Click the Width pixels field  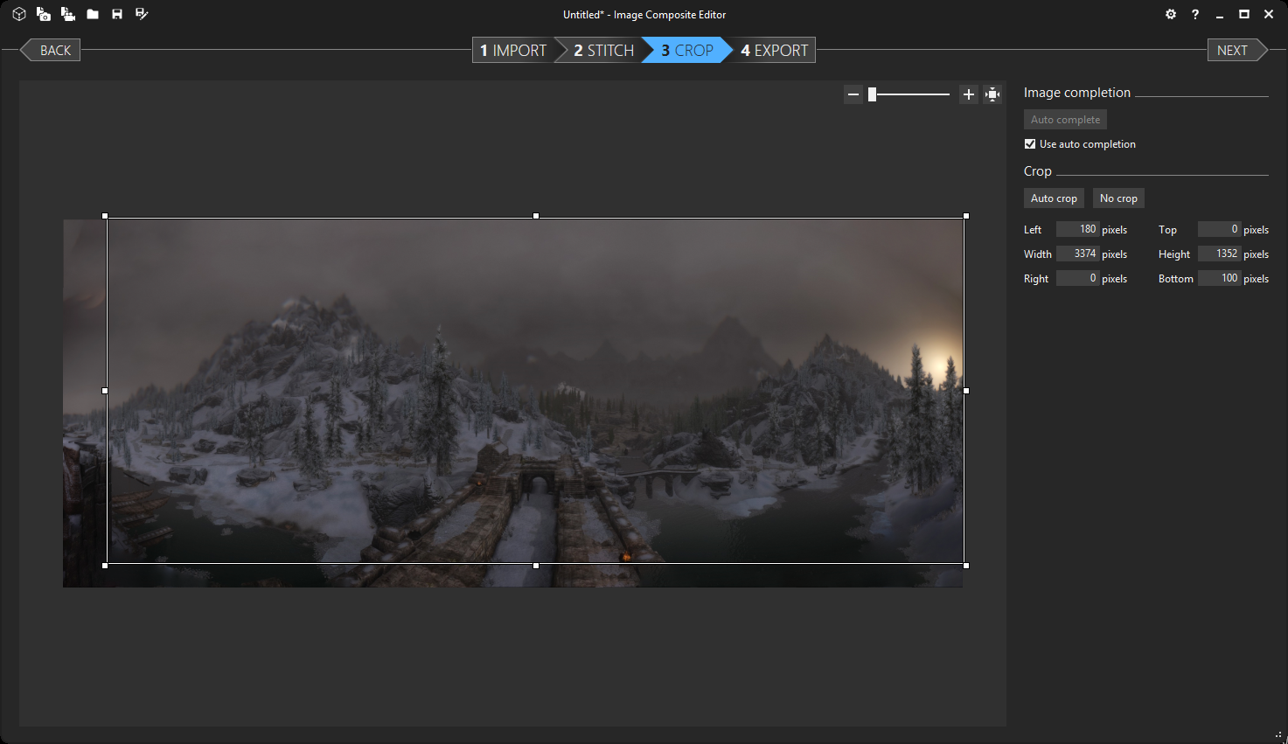1077,254
